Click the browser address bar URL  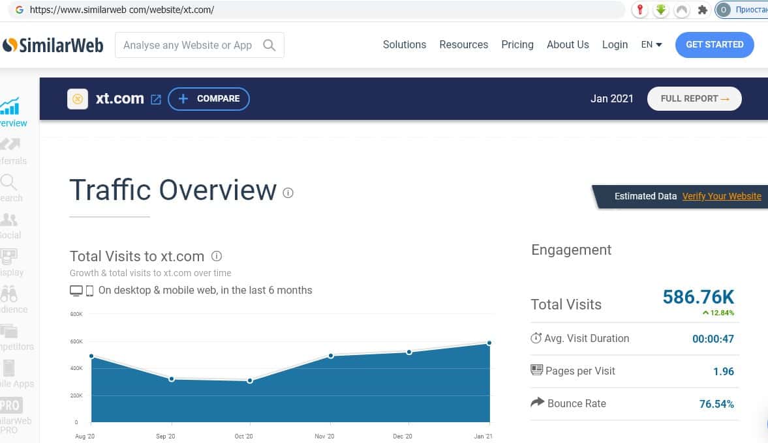point(121,10)
